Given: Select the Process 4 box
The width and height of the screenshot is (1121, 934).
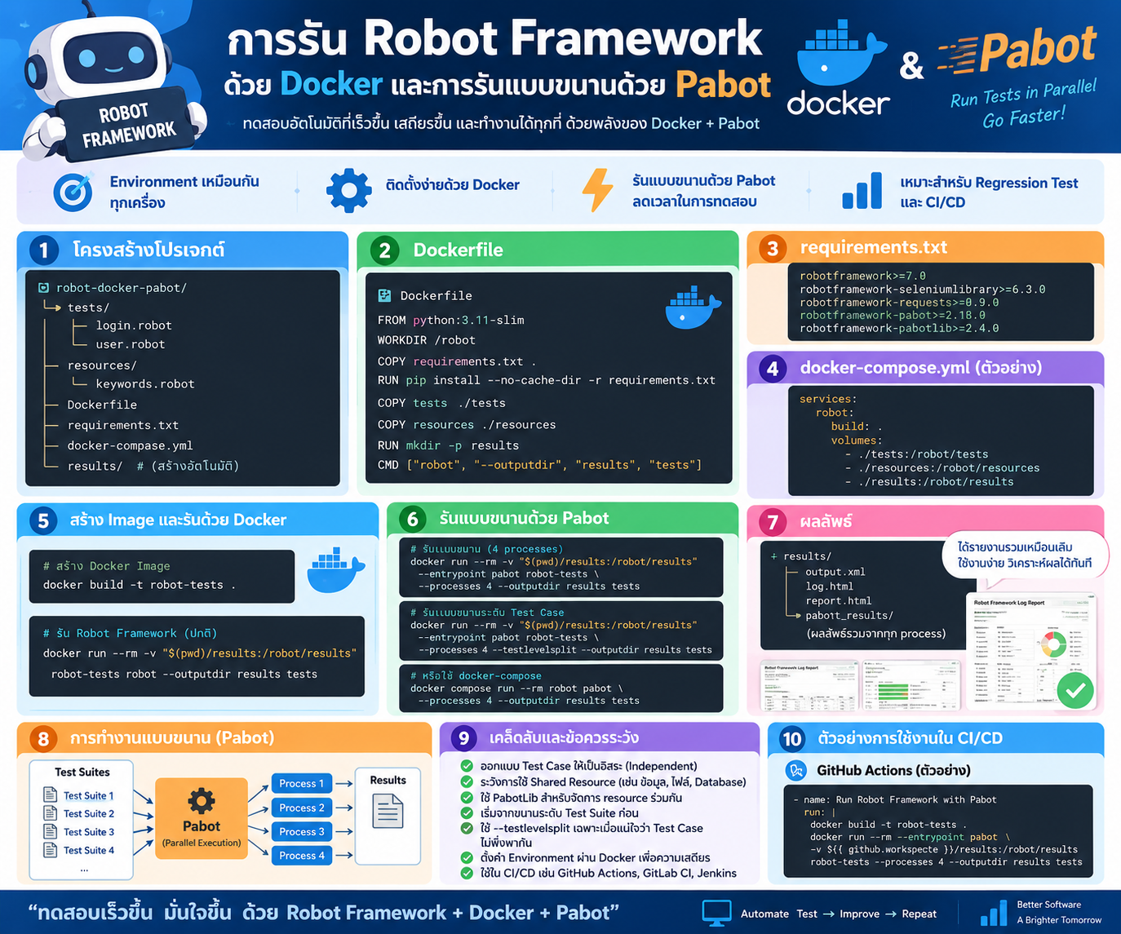Looking at the screenshot, I should 302,855.
